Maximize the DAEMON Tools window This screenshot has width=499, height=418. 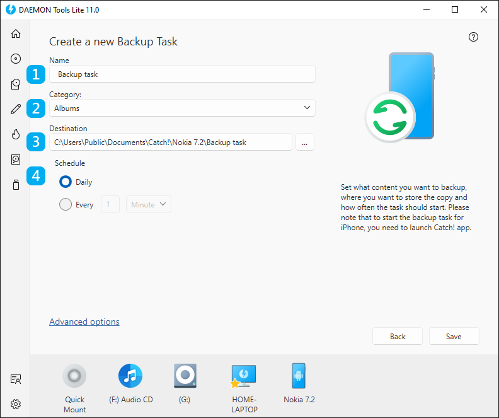[455, 9]
